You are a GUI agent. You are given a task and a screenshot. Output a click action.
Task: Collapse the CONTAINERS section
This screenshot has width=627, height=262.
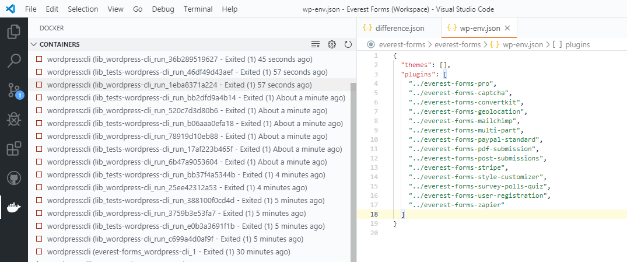tap(34, 44)
